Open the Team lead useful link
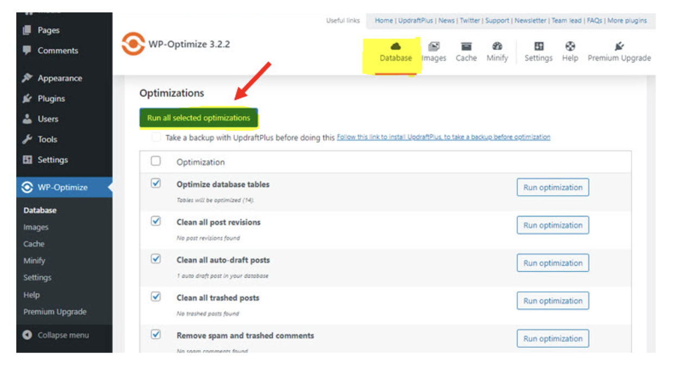The width and height of the screenshot is (676, 370). [x=567, y=21]
